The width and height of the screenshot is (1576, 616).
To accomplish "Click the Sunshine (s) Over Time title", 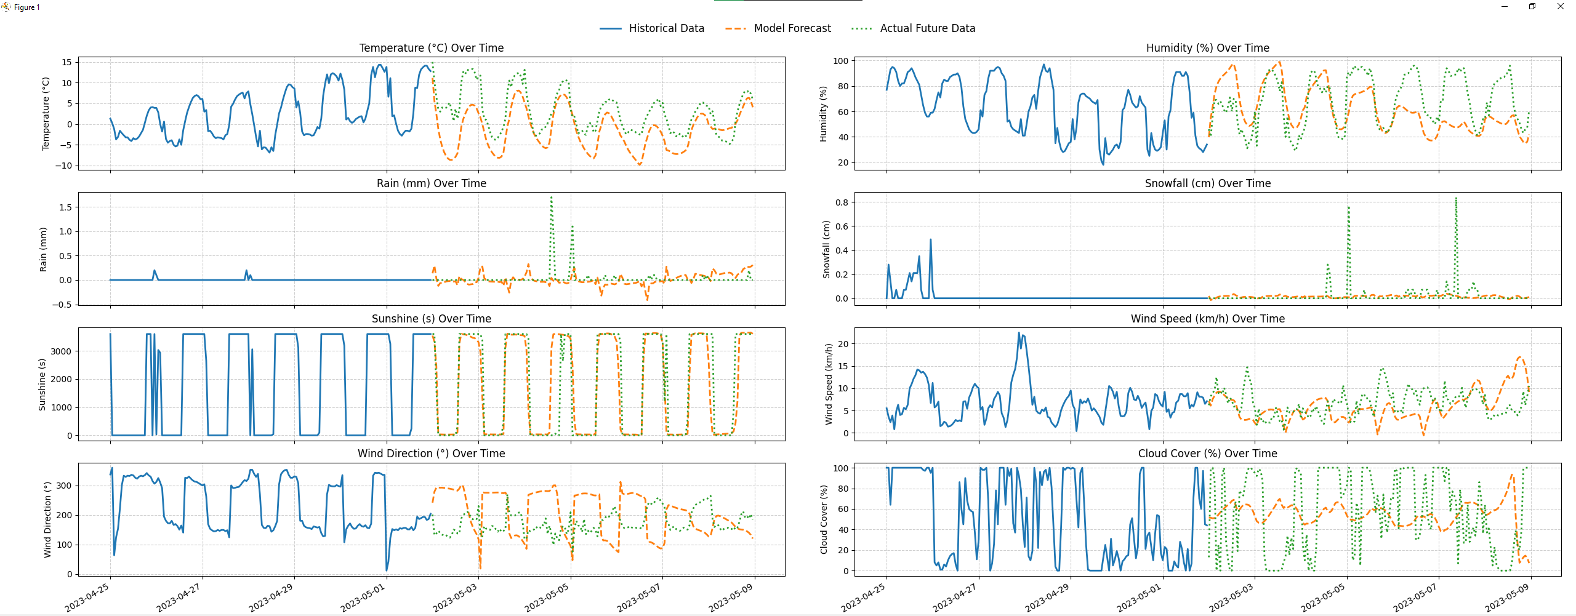I will click(431, 319).
